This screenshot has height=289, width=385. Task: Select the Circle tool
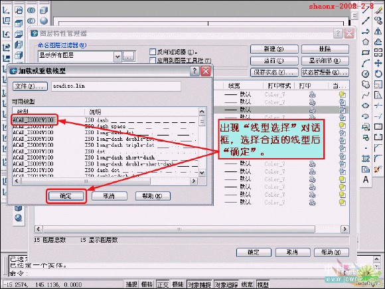(x=366, y=74)
